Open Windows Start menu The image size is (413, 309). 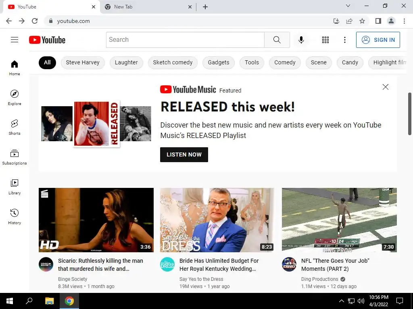[x=10, y=301]
